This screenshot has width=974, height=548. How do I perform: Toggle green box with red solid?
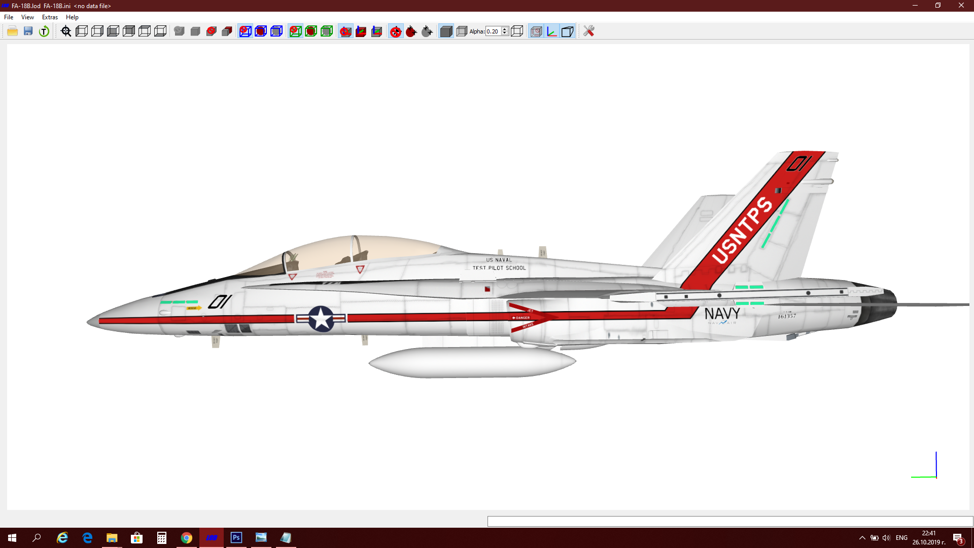[311, 31]
